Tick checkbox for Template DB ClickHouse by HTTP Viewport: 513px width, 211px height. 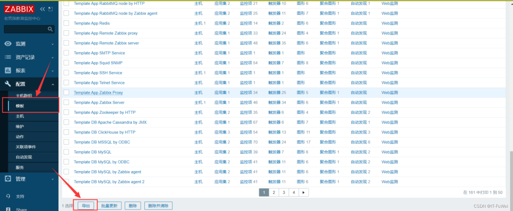tap(66, 132)
